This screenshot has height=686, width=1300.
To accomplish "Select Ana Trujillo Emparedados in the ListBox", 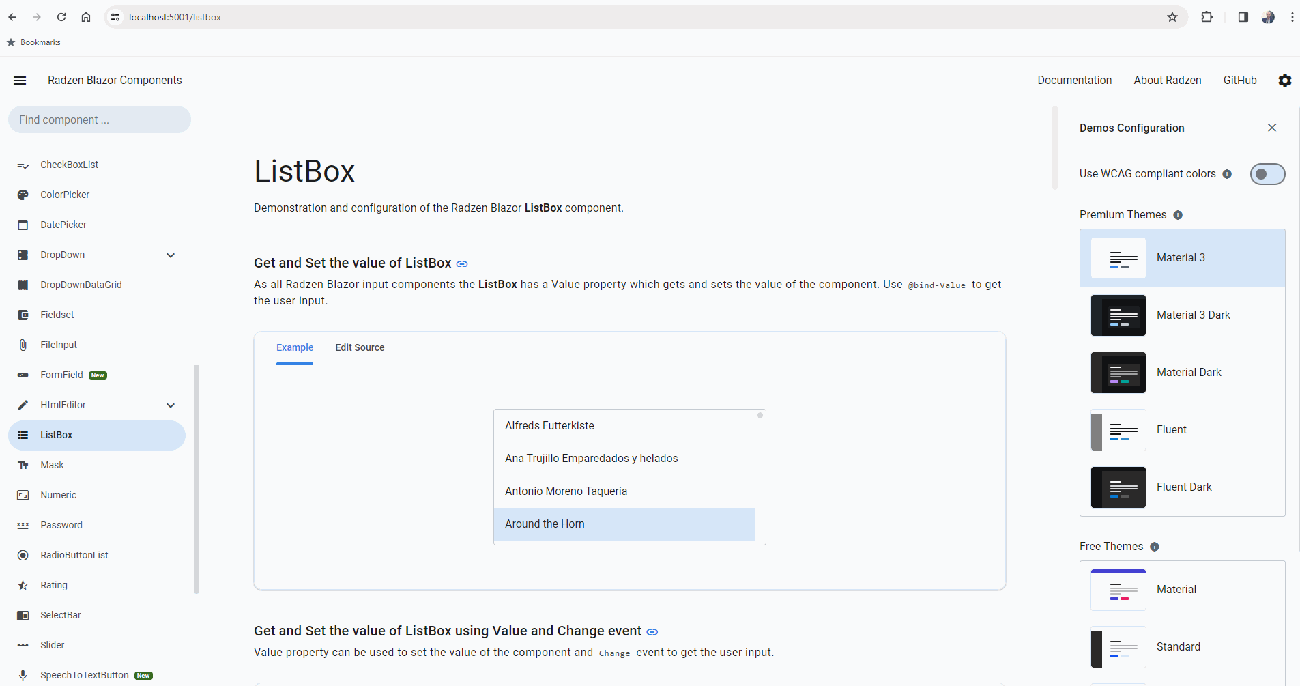I will 591,458.
